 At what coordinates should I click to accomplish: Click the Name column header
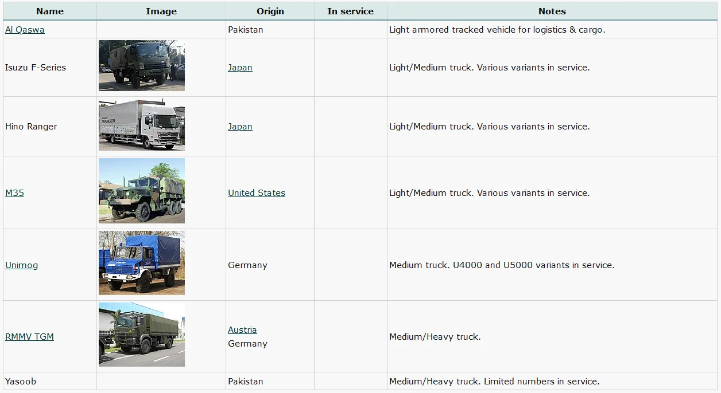coord(50,11)
